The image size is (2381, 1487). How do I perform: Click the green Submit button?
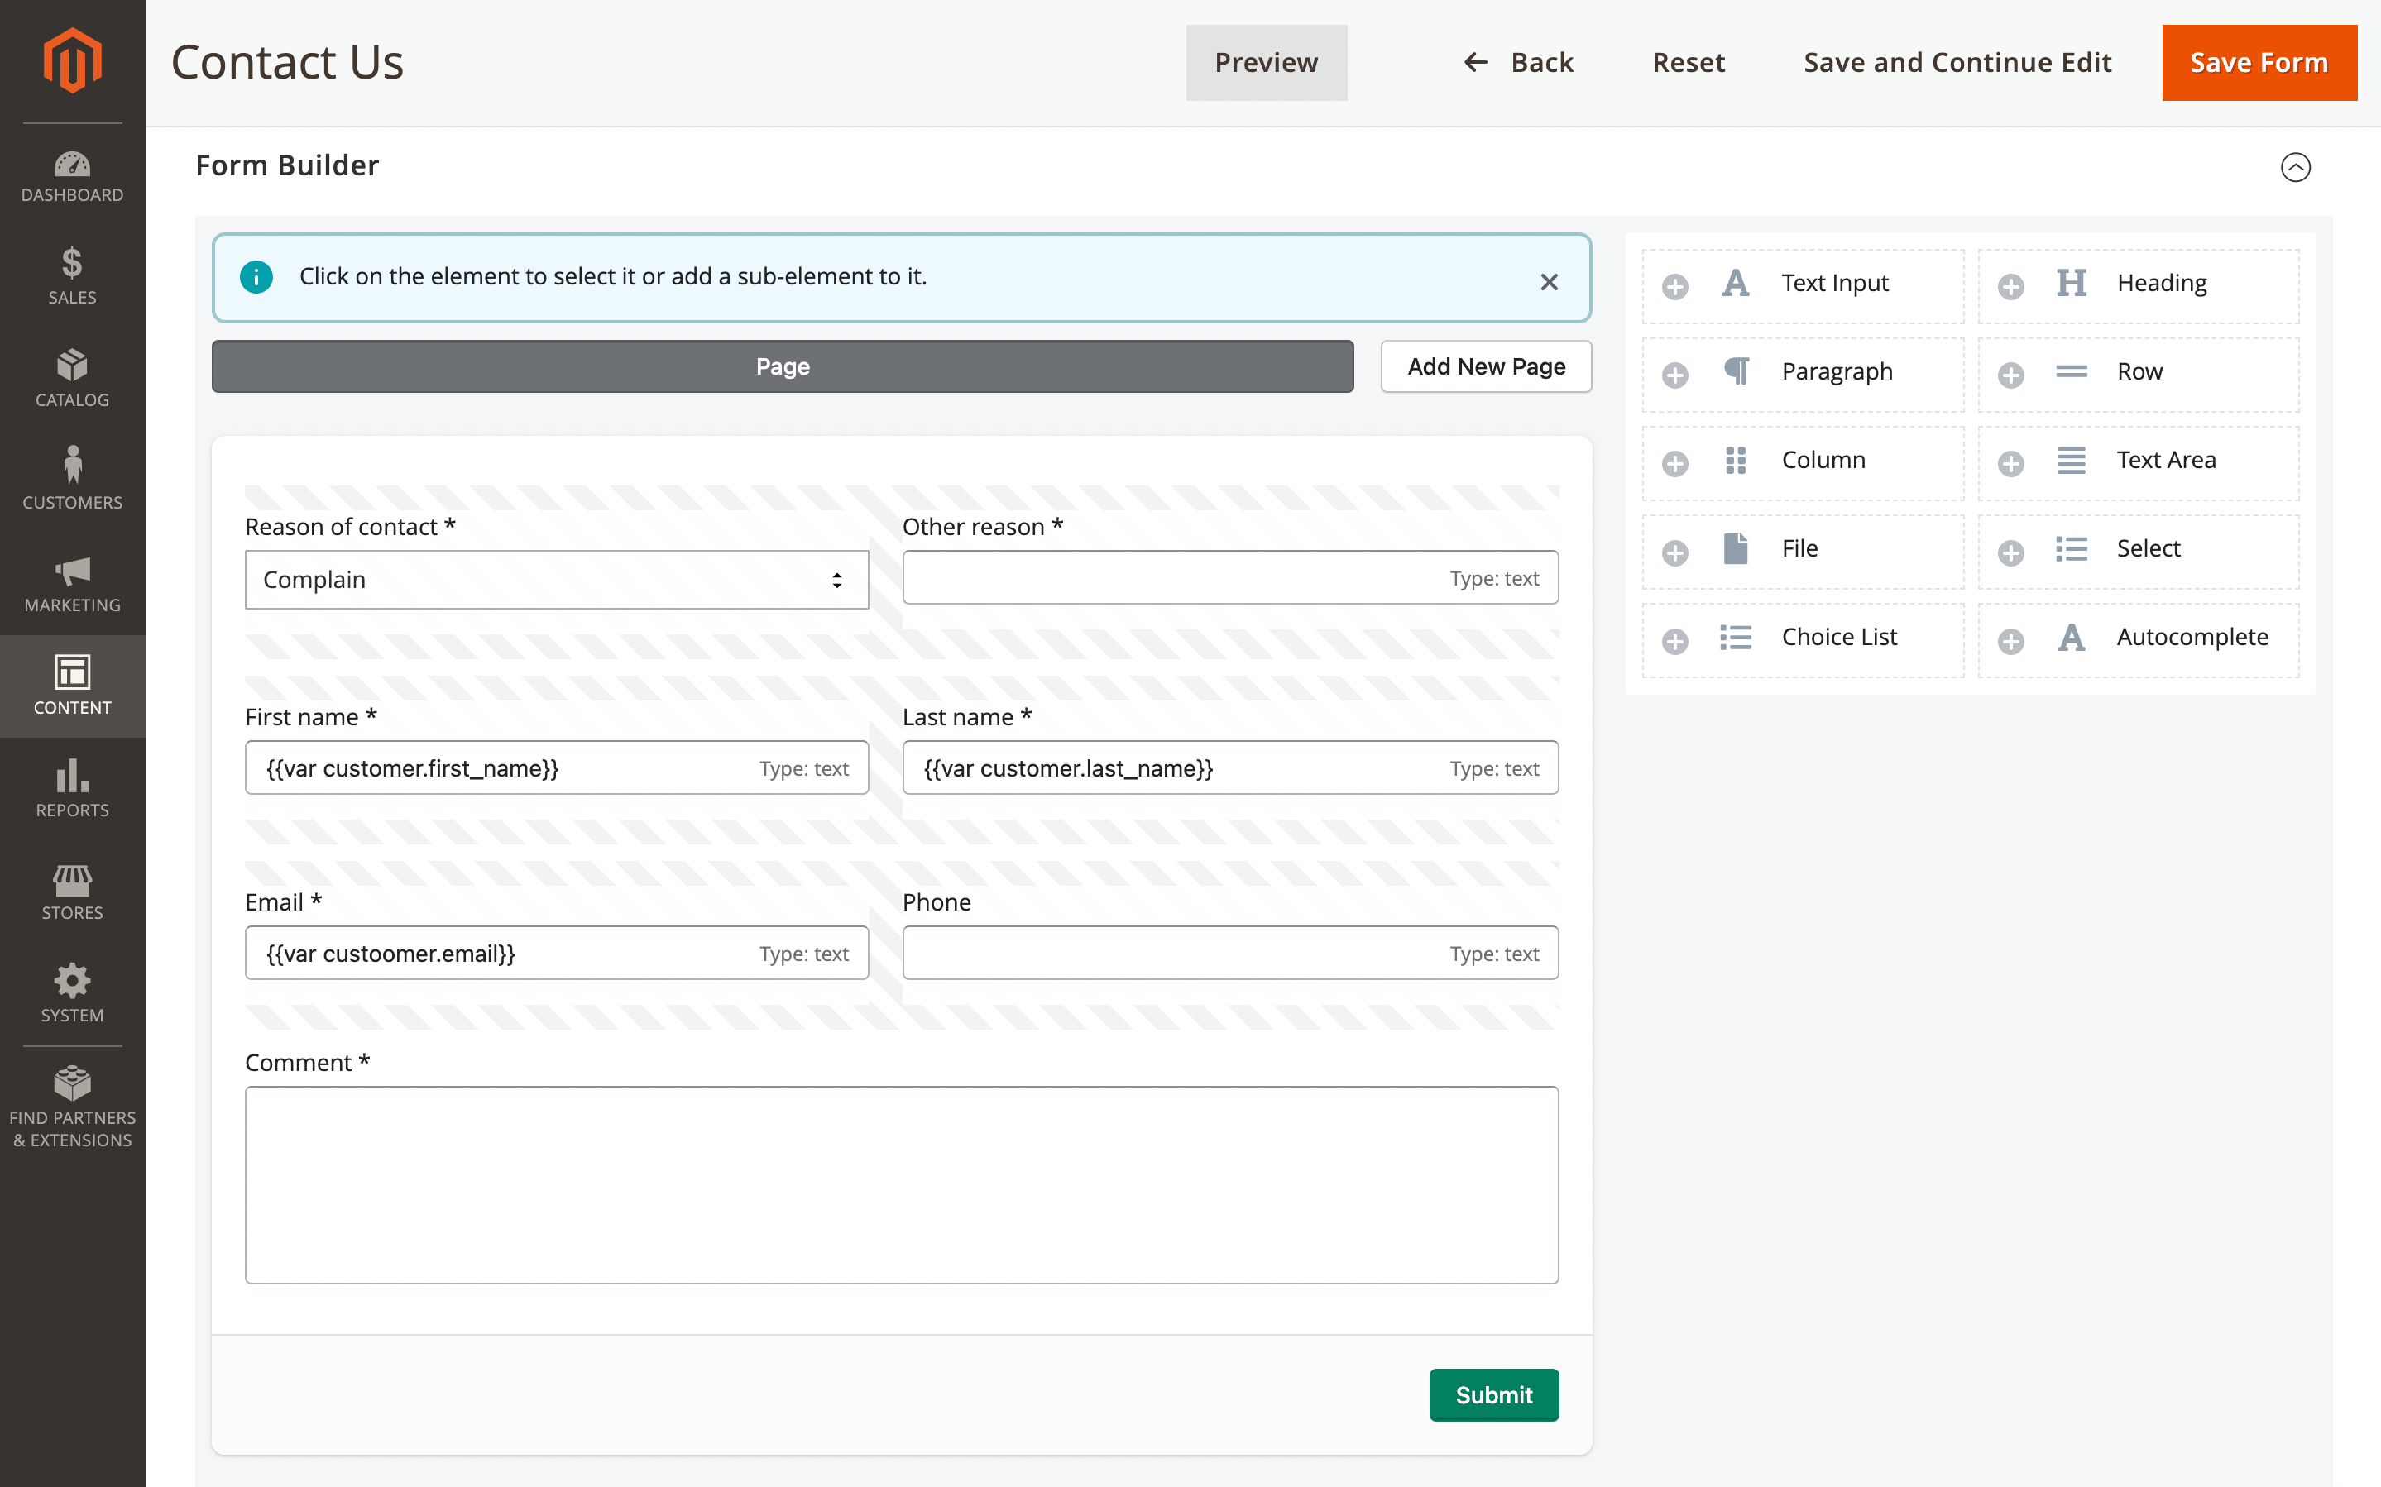point(1493,1394)
